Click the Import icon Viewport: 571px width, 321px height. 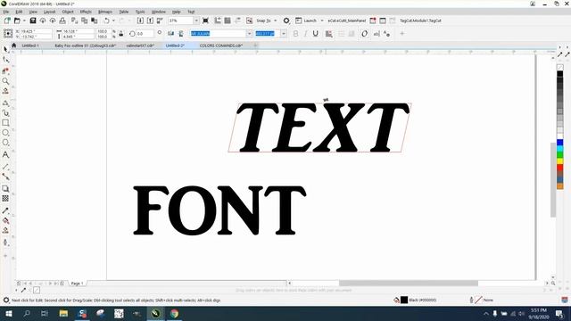(x=140, y=21)
